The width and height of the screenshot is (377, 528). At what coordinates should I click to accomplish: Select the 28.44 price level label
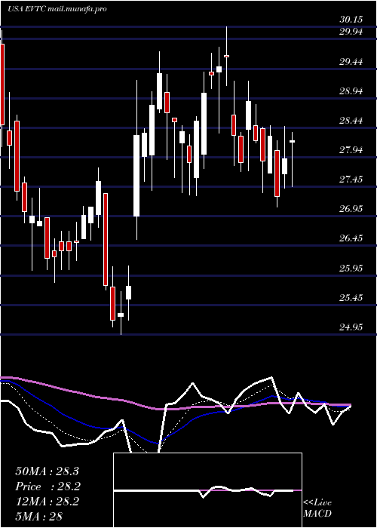click(x=351, y=121)
